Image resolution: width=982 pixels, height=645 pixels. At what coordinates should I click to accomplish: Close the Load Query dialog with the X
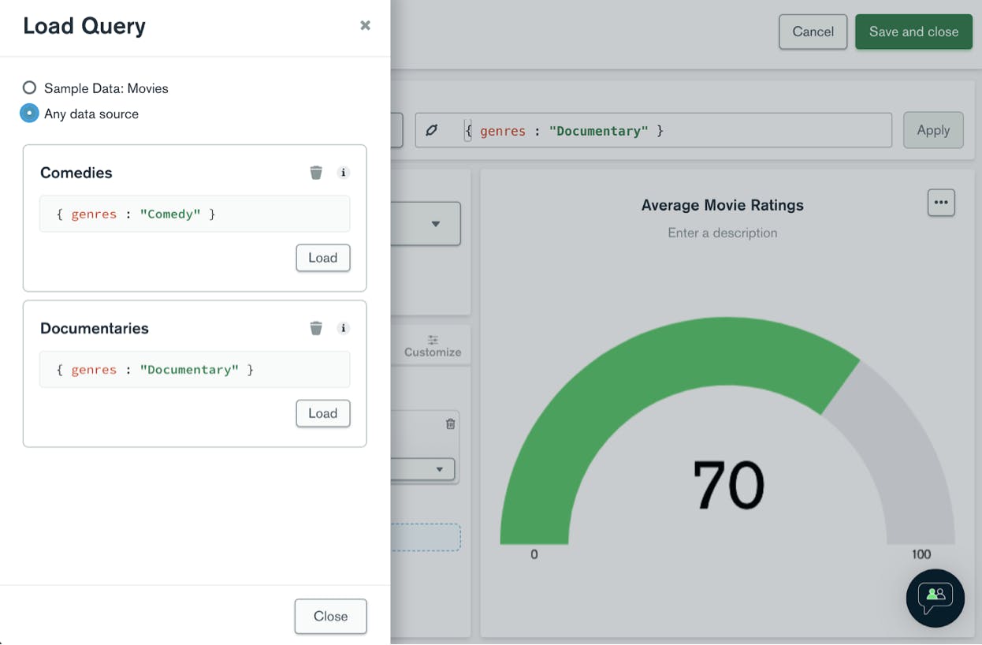click(365, 25)
